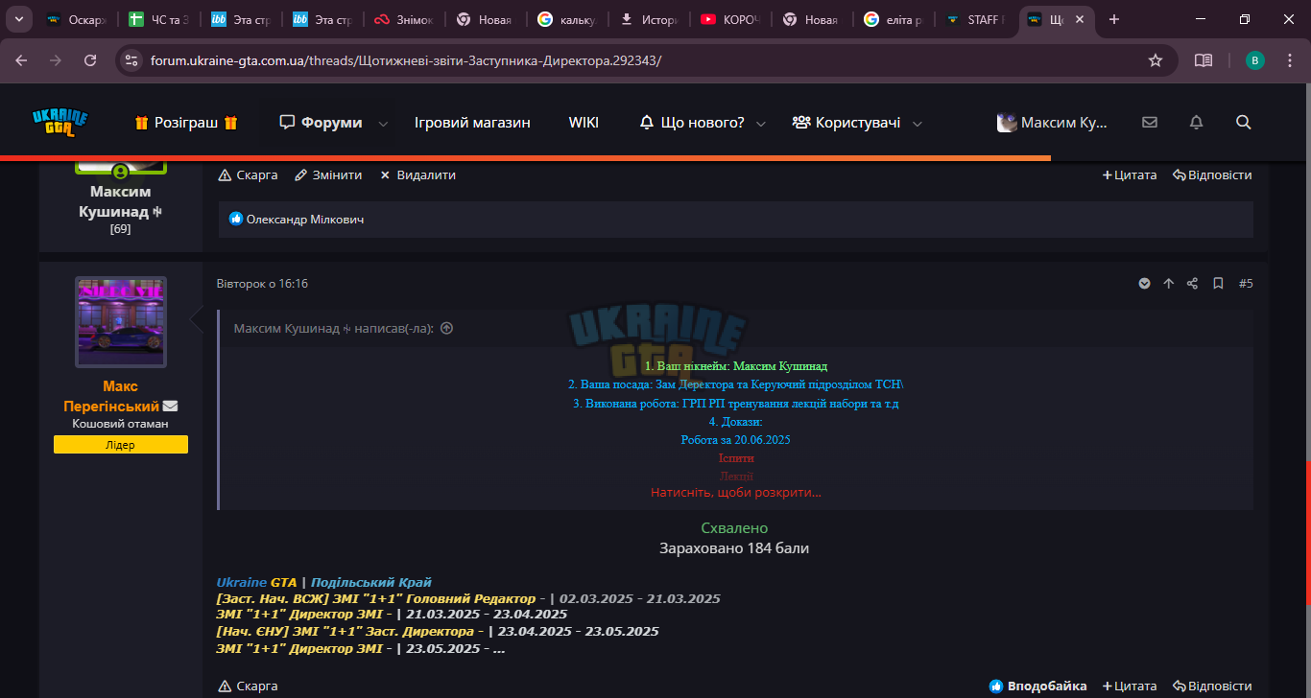Reply to first post via upper Відповісти
The height and width of the screenshot is (698, 1311).
click(1212, 175)
